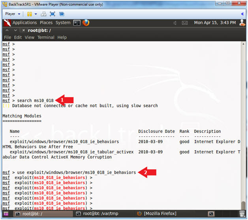The height and width of the screenshot is (220, 248).
Task: Open the terminal Edit menu
Action: tap(18, 37)
